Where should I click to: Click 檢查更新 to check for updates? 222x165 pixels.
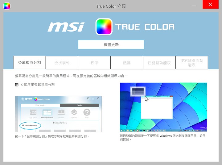(111, 45)
